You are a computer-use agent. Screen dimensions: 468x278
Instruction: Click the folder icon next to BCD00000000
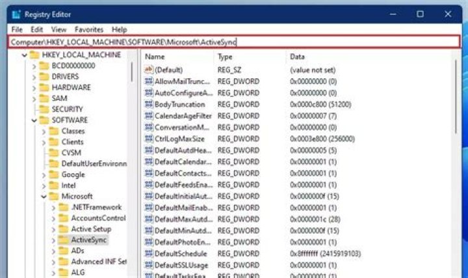(x=44, y=66)
